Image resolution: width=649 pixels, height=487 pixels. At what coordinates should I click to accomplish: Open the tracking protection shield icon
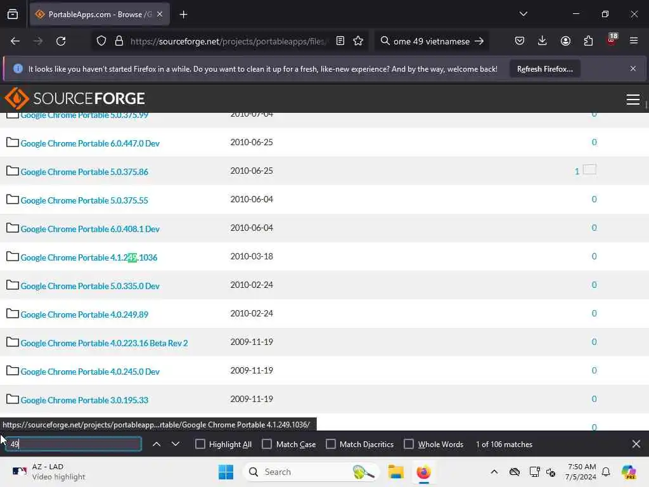(x=101, y=41)
